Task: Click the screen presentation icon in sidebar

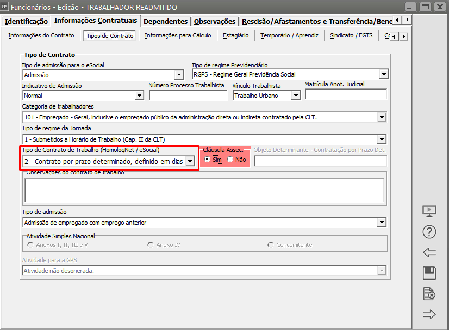Action: (x=429, y=211)
